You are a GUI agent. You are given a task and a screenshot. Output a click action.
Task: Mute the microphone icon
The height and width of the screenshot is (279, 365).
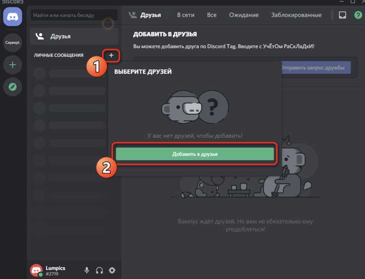click(x=87, y=270)
